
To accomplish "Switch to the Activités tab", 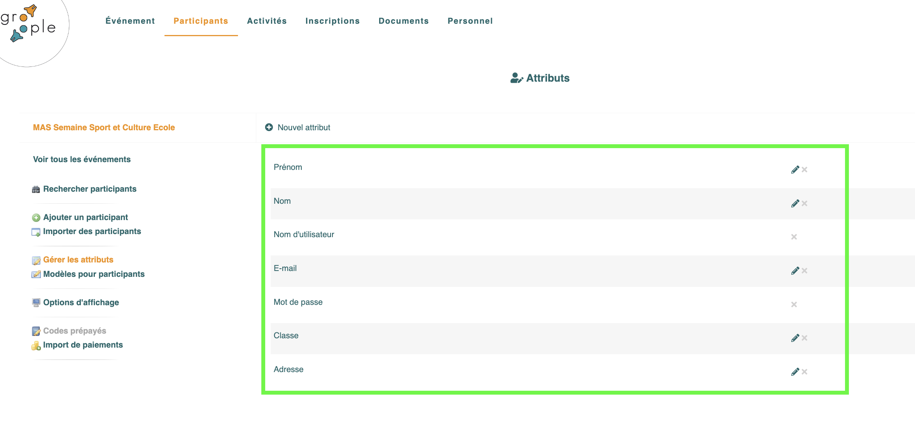I will point(267,21).
